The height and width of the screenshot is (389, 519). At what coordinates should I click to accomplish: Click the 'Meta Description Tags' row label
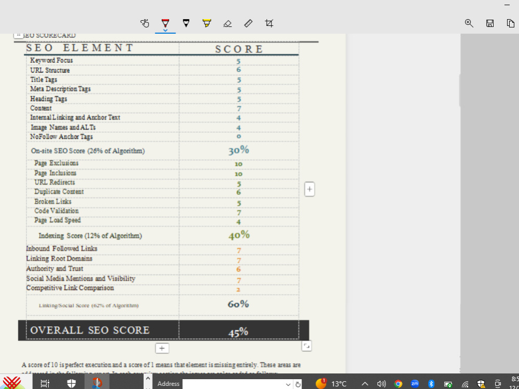[x=60, y=89]
